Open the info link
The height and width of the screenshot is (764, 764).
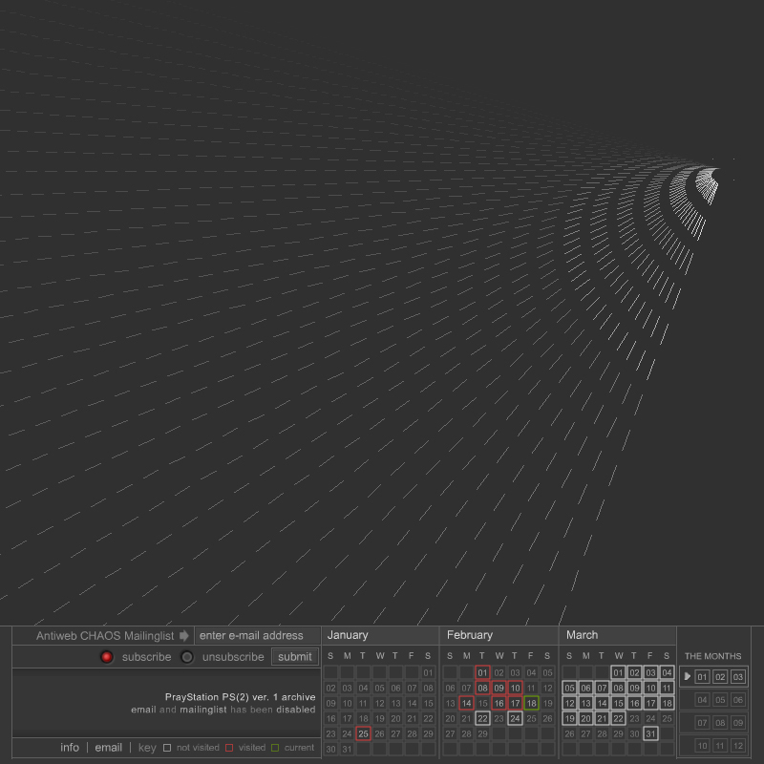[70, 748]
